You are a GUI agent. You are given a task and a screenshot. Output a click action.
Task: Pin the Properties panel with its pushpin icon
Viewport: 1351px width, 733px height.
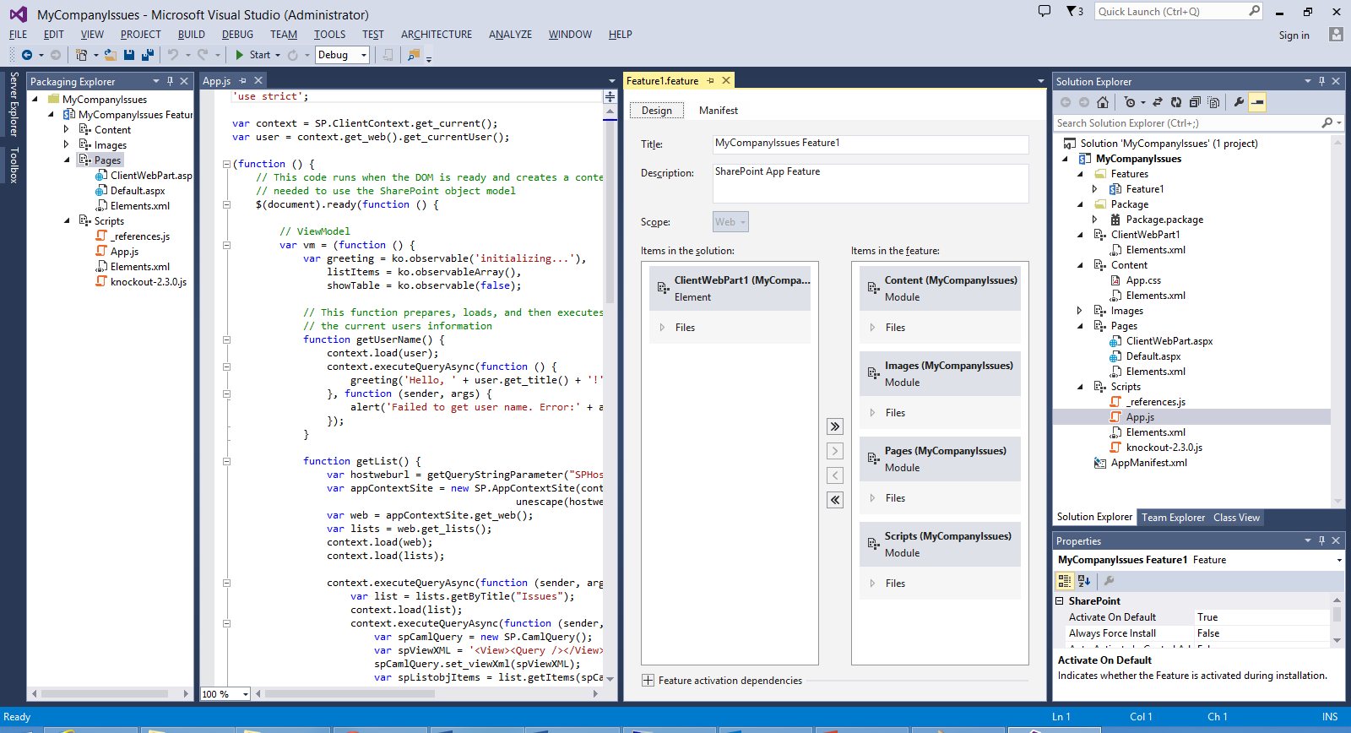1321,540
